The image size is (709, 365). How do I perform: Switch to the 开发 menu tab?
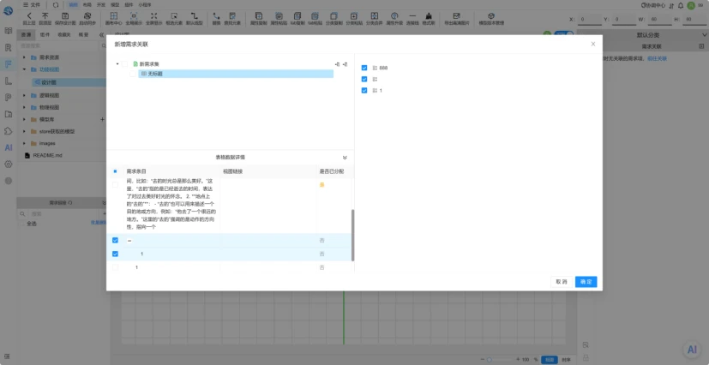101,5
